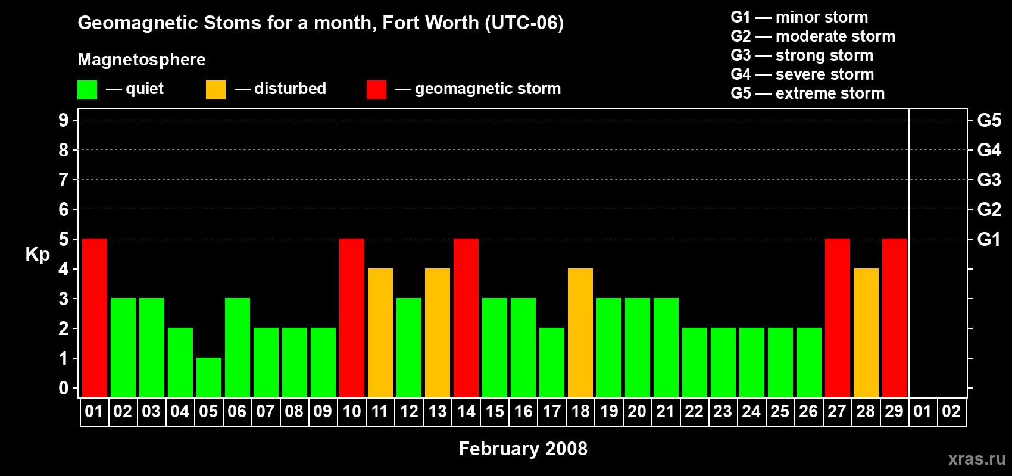Click the G2 label on right axis
Image resolution: width=1012 pixels, height=476 pixels.
click(x=989, y=209)
